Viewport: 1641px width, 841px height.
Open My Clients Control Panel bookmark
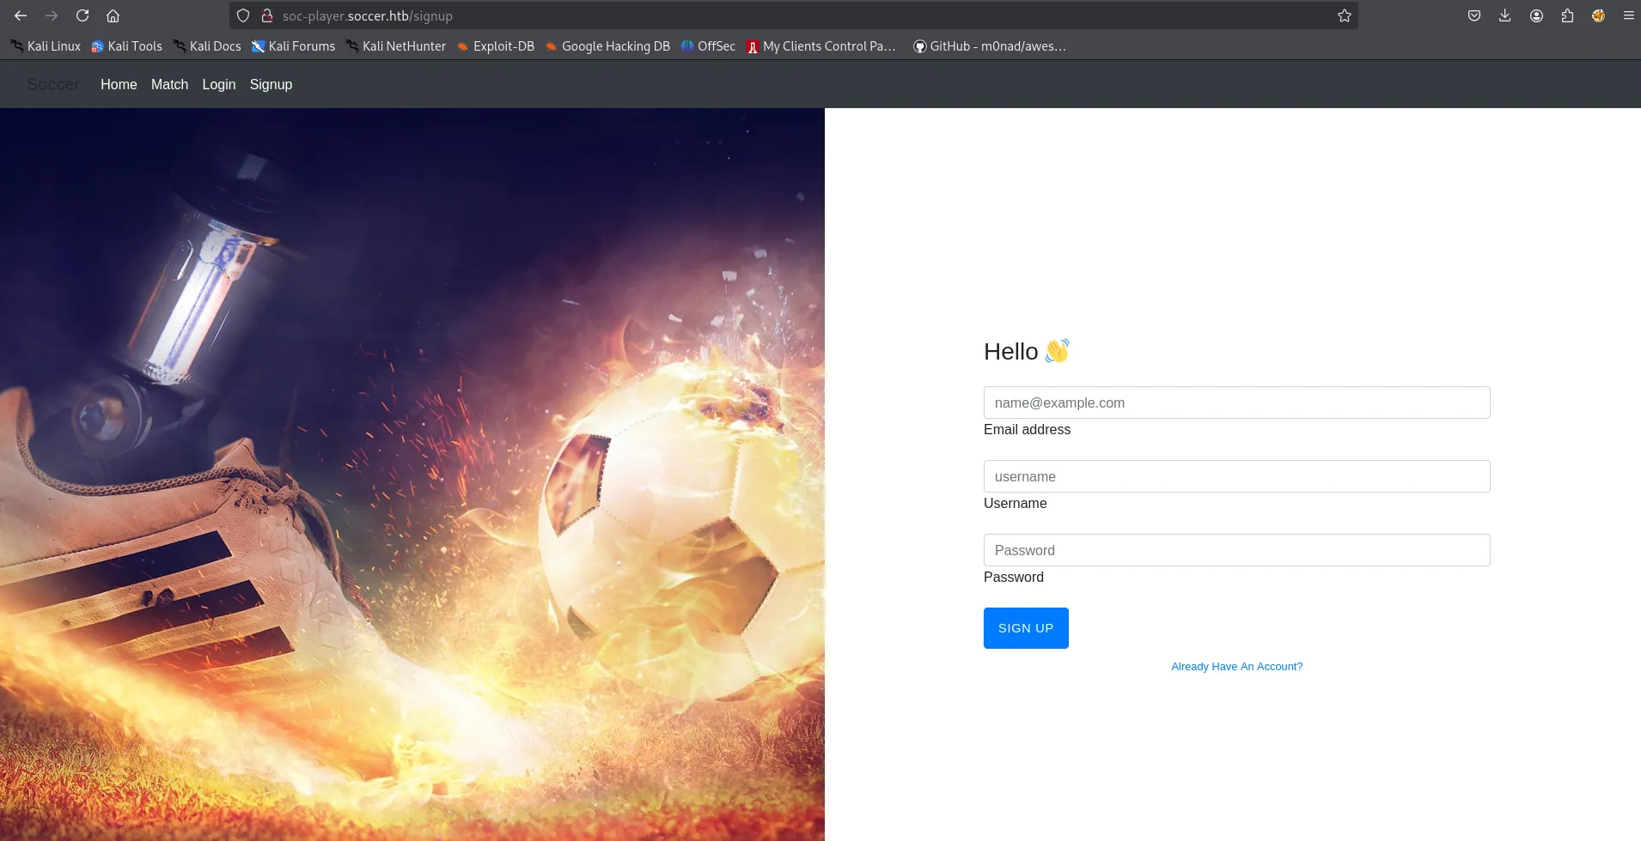(x=821, y=46)
